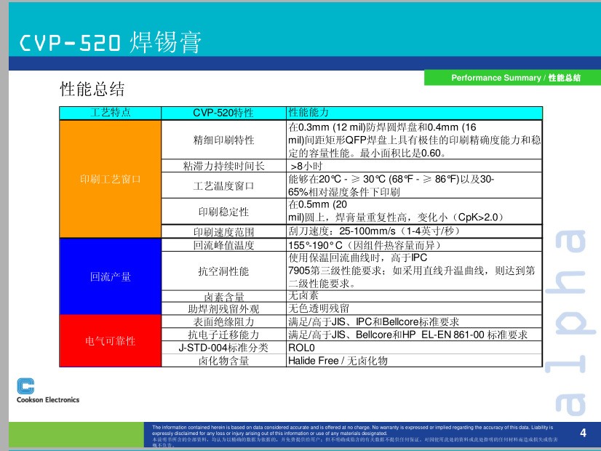Screen dimensions: 601x451
Task: Click the cell "助焊剂残留外观"
Action: pyautogui.click(x=223, y=309)
